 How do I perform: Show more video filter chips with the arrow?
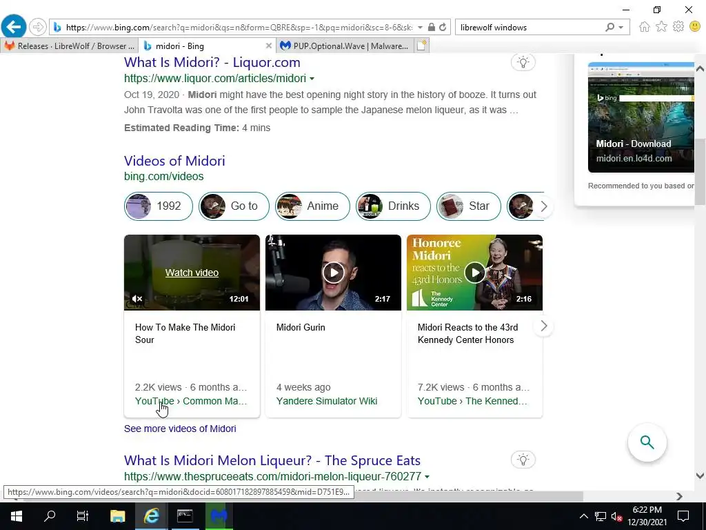click(x=543, y=206)
